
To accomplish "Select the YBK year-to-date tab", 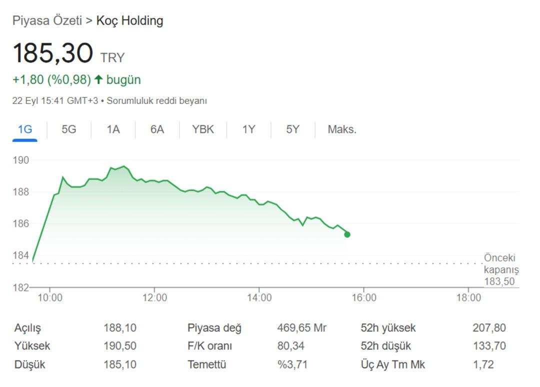I will tap(203, 129).
